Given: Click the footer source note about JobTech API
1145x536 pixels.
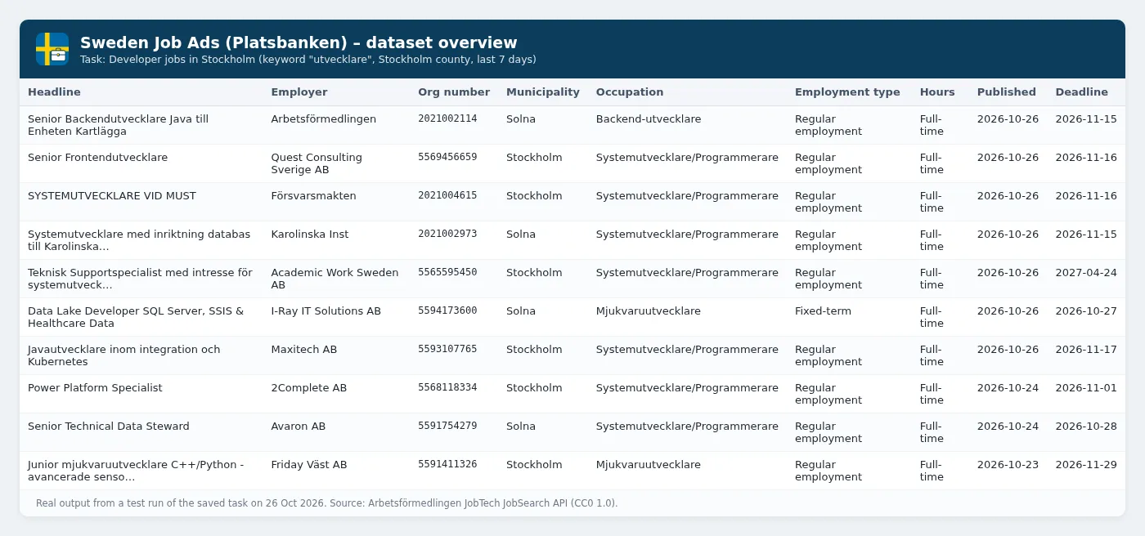Looking at the screenshot, I should 327,503.
